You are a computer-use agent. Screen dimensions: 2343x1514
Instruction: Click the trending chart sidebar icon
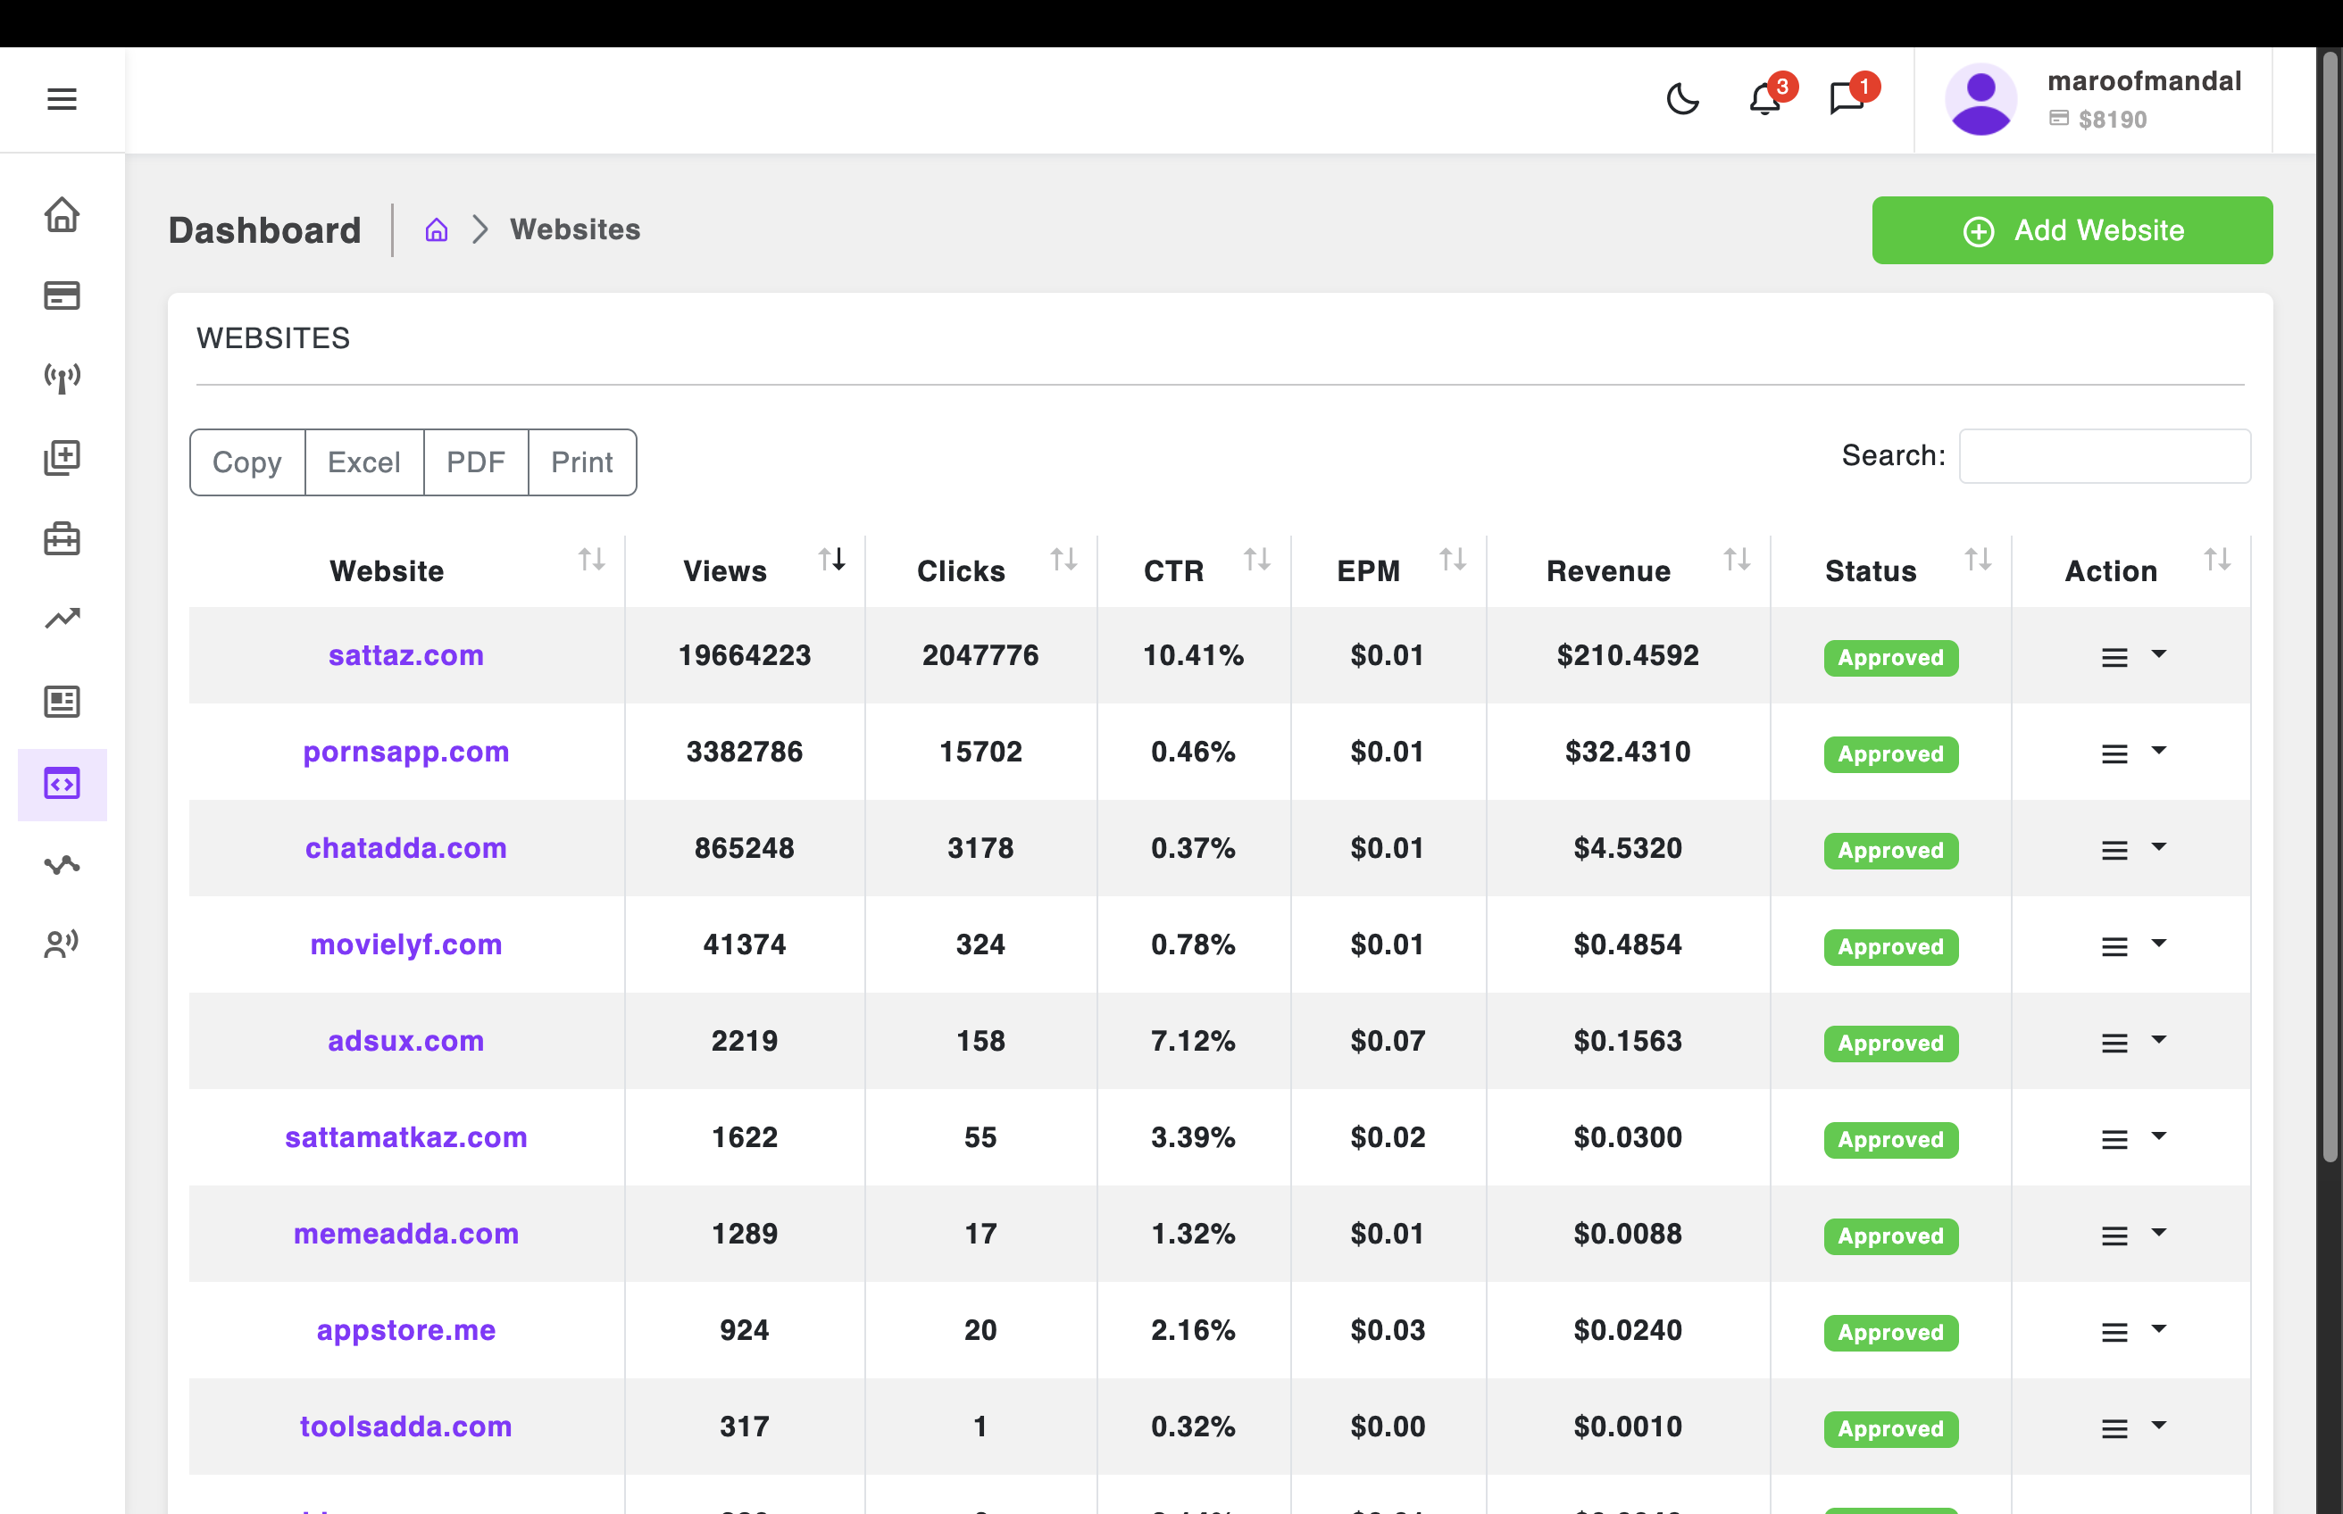(x=62, y=619)
